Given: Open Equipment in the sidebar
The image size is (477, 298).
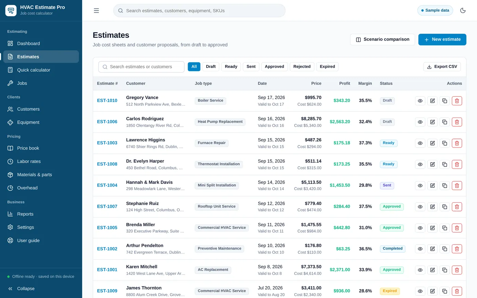Looking at the screenshot, I should click(x=41, y=122).
